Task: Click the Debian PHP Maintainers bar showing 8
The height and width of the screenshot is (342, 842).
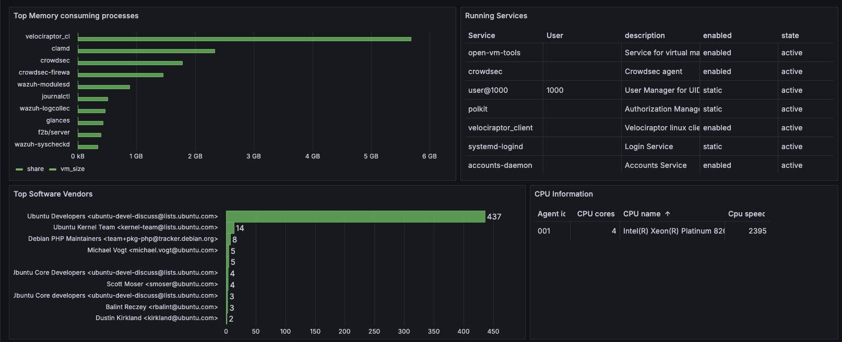Action: coord(228,239)
